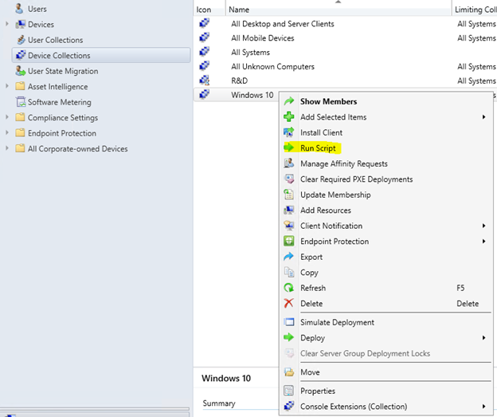Expand the Endpoint Protection tree node
This screenshot has width=497, height=417.
click(7, 133)
